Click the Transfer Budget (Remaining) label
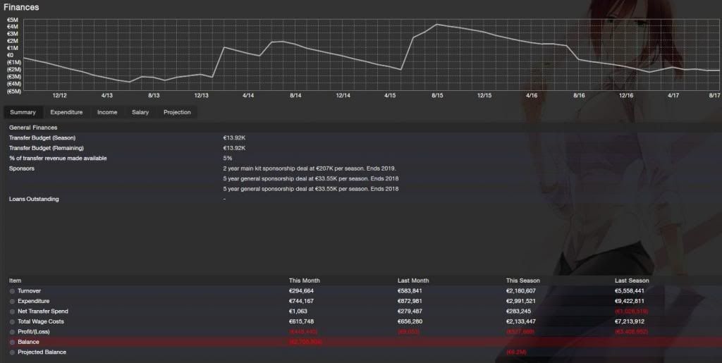This screenshot has width=722, height=363. (47, 148)
